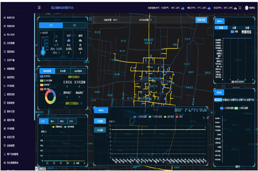Switch bottom chart to bar view icon
258x171 pixels.
point(207,118)
